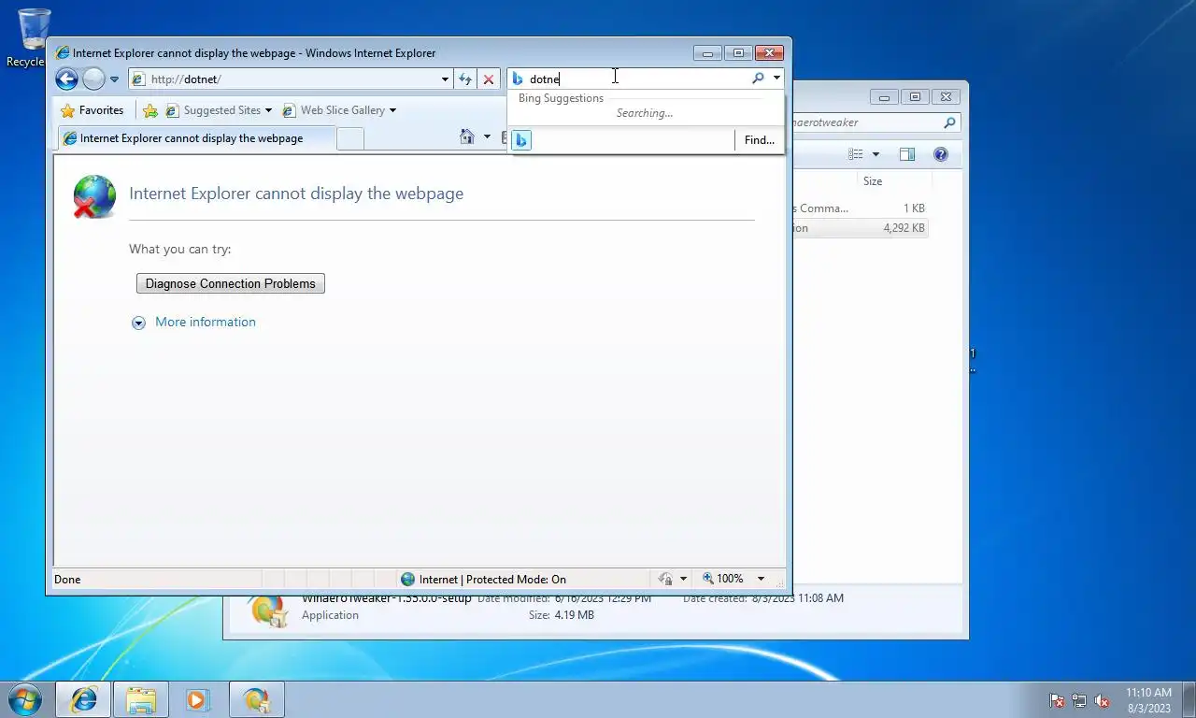Click the Size column header in Explorer
The height and width of the screenshot is (718, 1196).
coord(894,181)
